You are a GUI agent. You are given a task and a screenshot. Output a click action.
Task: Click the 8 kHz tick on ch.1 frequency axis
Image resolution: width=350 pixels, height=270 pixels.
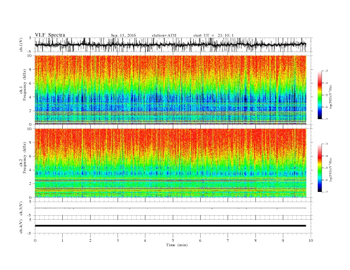tap(31, 70)
